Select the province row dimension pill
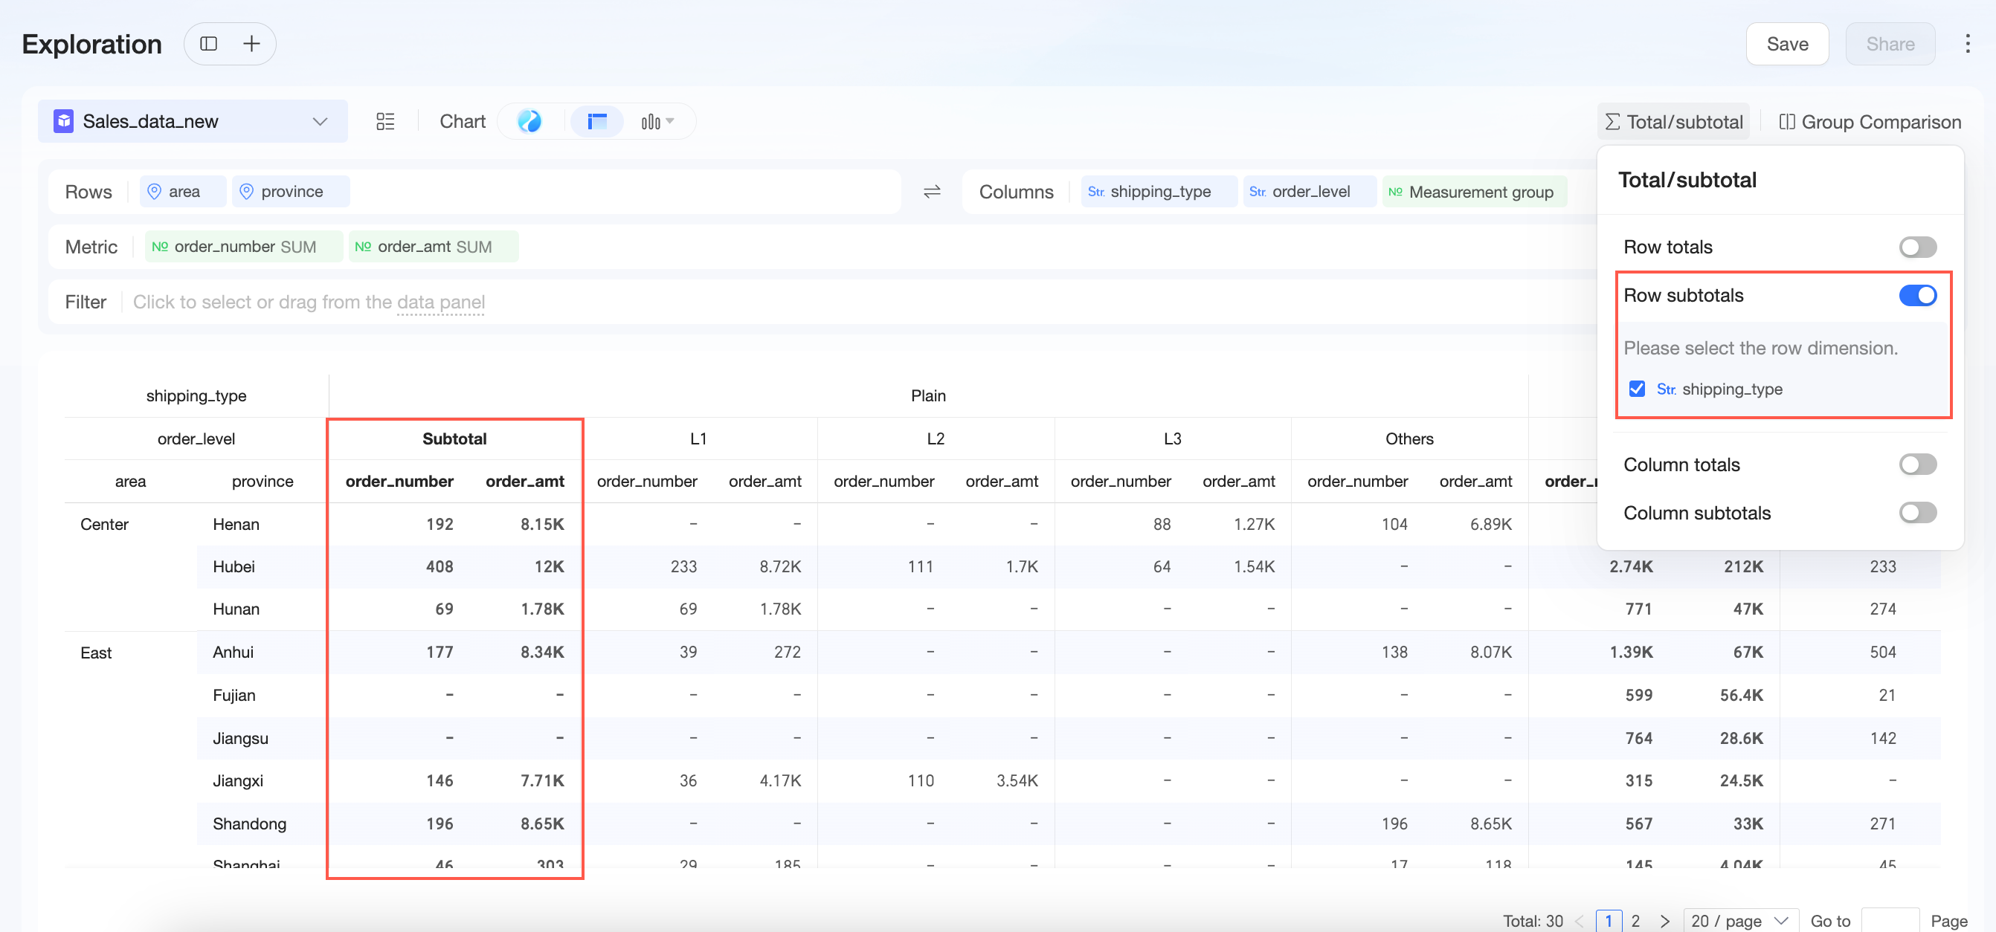1996x932 pixels. [x=291, y=191]
